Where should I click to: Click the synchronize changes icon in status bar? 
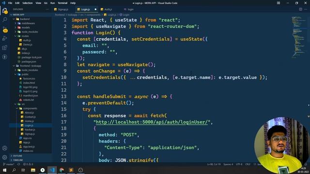pyautogui.click(x=18, y=164)
